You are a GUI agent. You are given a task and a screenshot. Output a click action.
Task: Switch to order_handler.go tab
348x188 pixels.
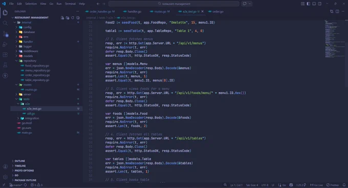(x=100, y=12)
